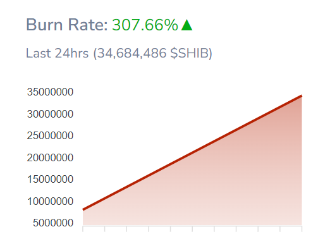The width and height of the screenshot is (318, 246).
Task: Click the 307.66% burn rate value
Action: coord(145,25)
